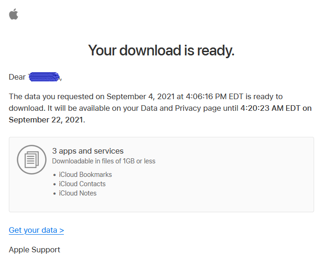Click the Apple logo at the top
336x270 pixels.
point(14,14)
